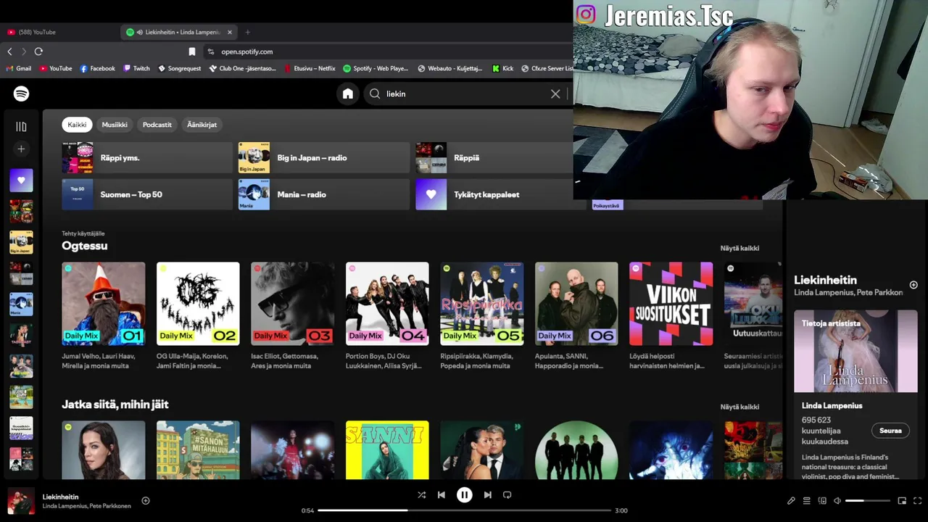Viewport: 928px width, 522px height.
Task: Add song via plus in right panel
Action: [913, 285]
